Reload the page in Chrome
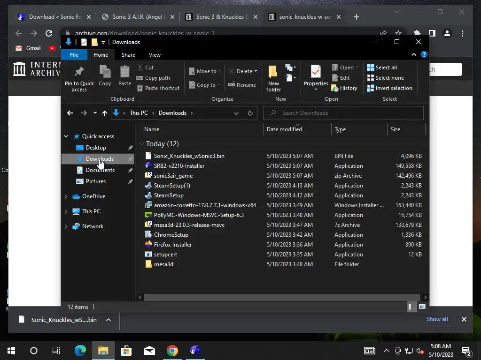The image size is (481, 360). 49,33
